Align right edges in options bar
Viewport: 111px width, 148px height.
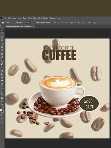coord(62,22)
